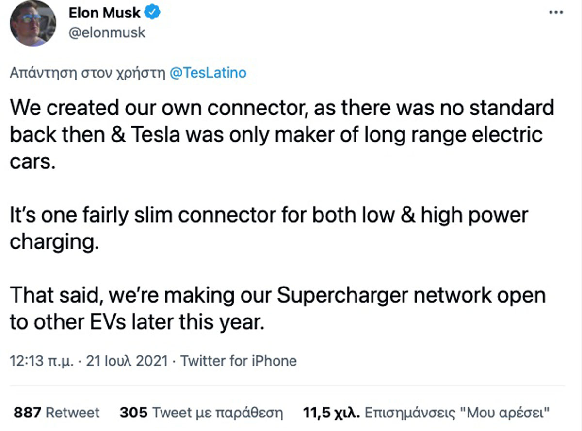This screenshot has height=431, width=582.
Task: Click the paragraph starting "We created our own connector"
Action: coord(281,134)
